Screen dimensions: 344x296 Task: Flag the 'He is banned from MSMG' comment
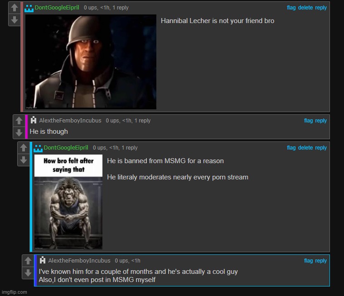point(291,148)
